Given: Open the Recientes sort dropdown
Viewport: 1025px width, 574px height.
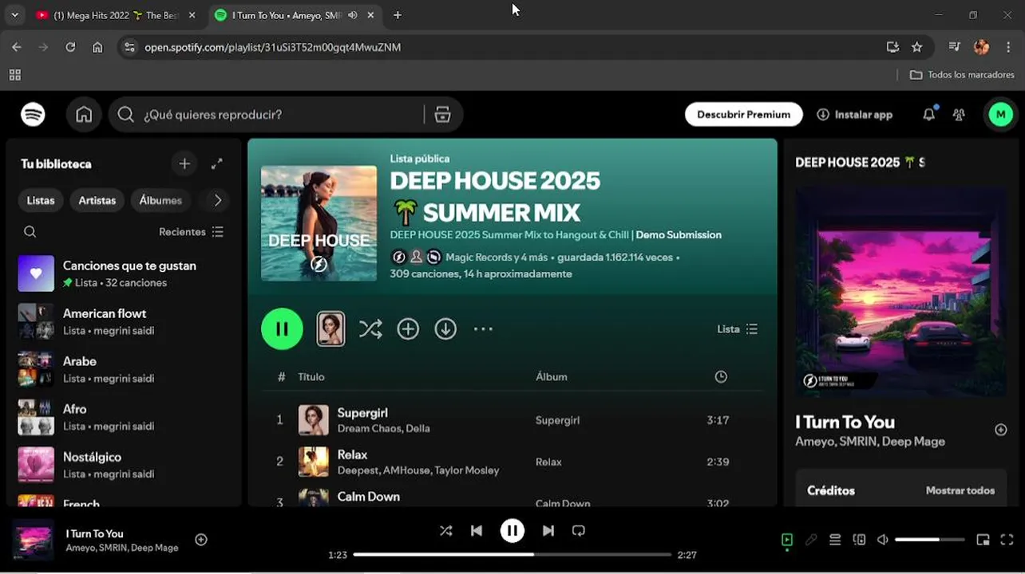Looking at the screenshot, I should (192, 232).
